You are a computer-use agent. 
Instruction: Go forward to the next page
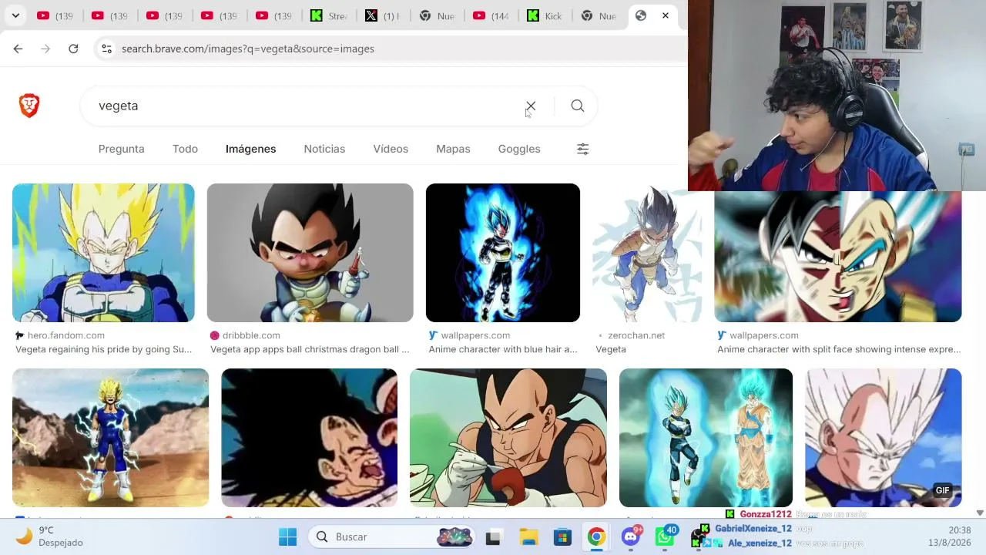pyautogui.click(x=45, y=49)
